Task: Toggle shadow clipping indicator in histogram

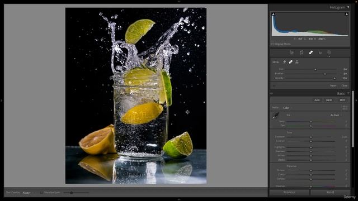Action: pos(274,15)
